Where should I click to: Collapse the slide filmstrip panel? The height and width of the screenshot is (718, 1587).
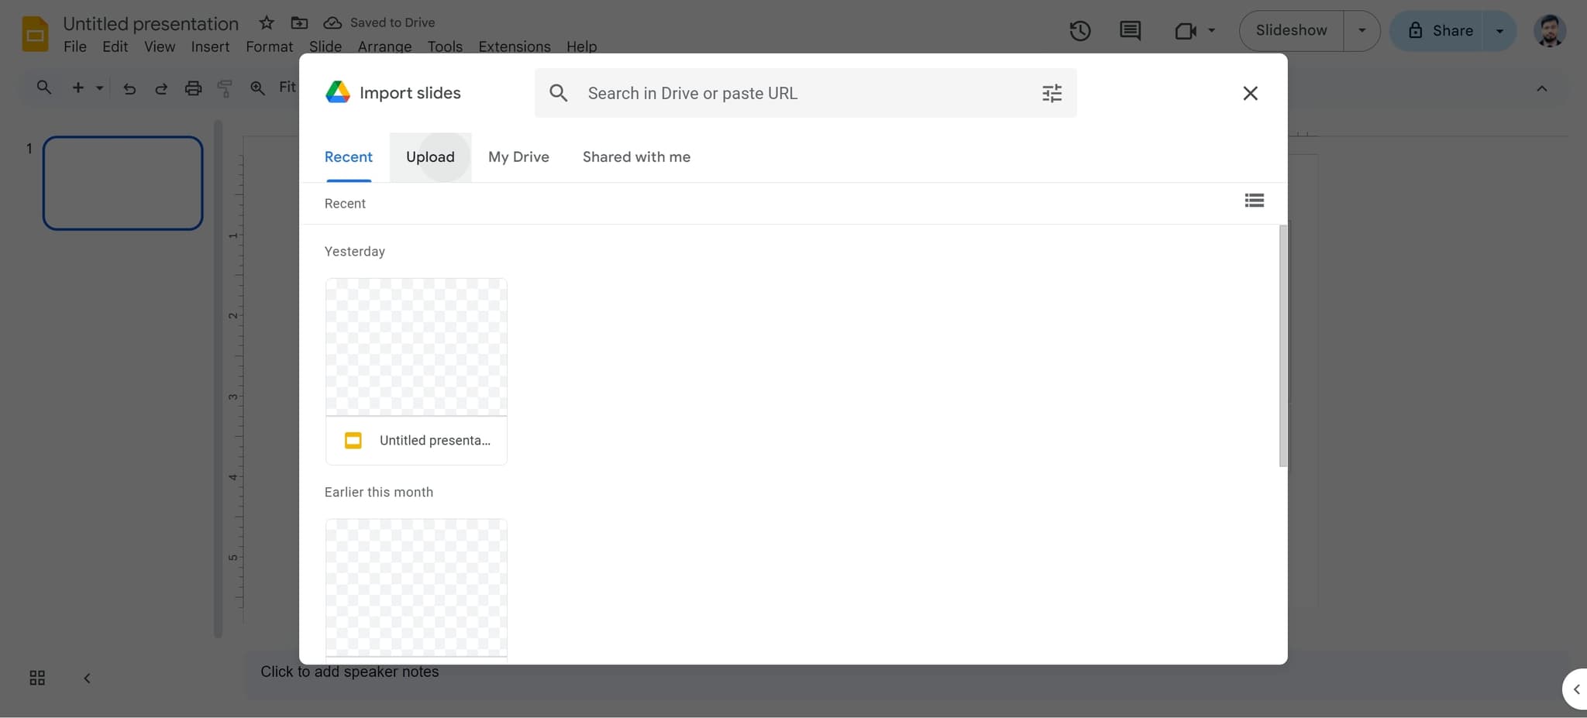87,678
